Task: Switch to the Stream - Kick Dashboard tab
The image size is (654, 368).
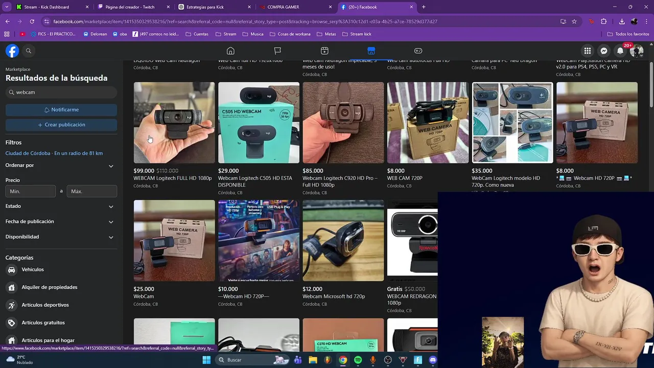Action: point(53,7)
